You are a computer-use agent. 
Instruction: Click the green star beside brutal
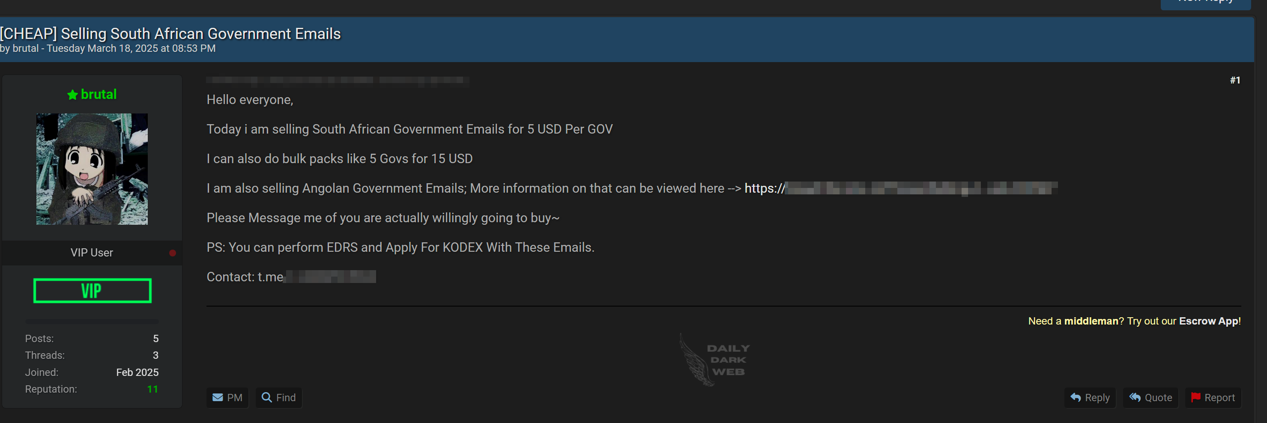tap(72, 95)
